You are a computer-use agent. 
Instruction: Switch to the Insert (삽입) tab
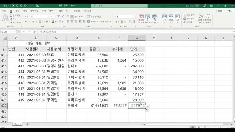[18, 11]
